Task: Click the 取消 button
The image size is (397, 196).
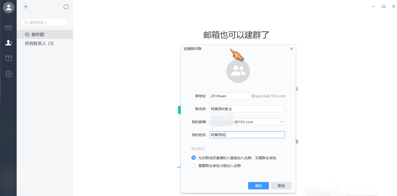Action: tap(281, 186)
